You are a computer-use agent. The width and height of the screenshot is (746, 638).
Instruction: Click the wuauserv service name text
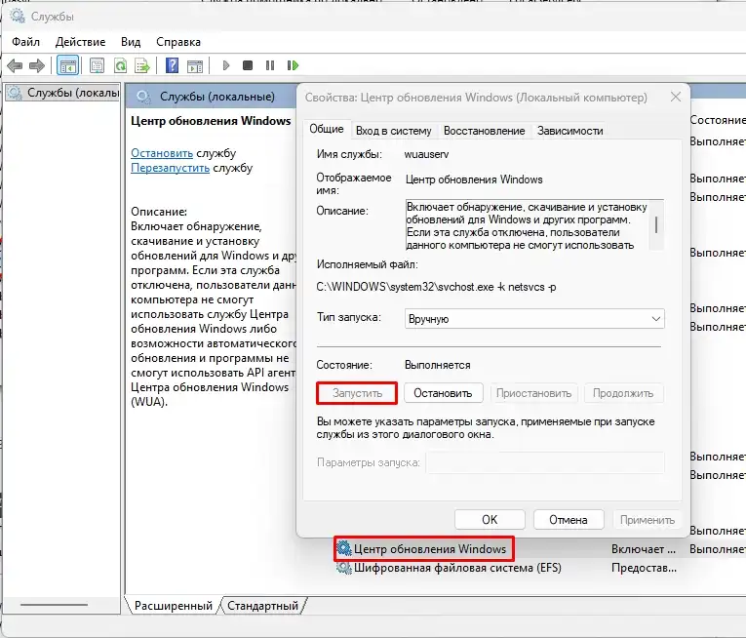pos(426,154)
